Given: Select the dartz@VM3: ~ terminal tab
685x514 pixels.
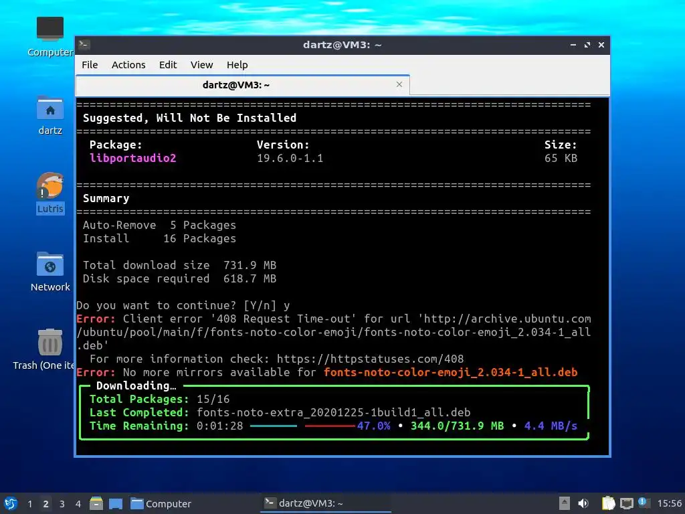Looking at the screenshot, I should 242,85.
